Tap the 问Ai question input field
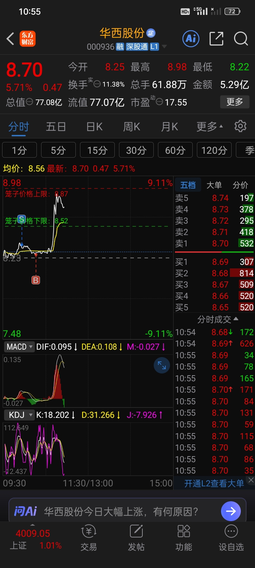Image resolution: width=255 pixels, height=568 pixels. [120, 511]
